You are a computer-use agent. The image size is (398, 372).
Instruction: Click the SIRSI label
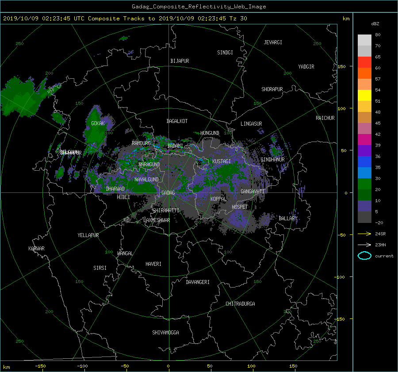coord(100,268)
